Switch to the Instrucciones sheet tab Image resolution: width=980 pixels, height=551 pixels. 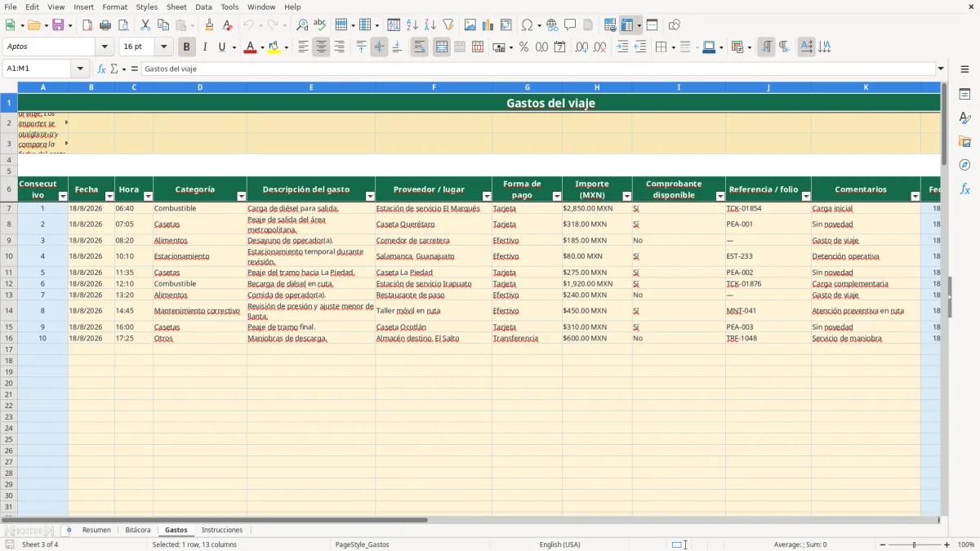[x=222, y=530]
